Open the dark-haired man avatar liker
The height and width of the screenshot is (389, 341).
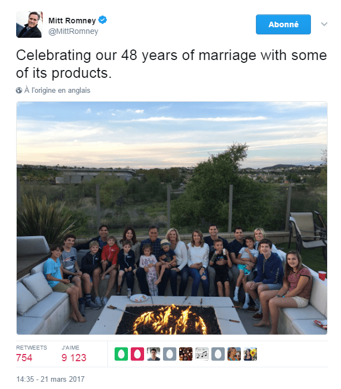coord(154,354)
